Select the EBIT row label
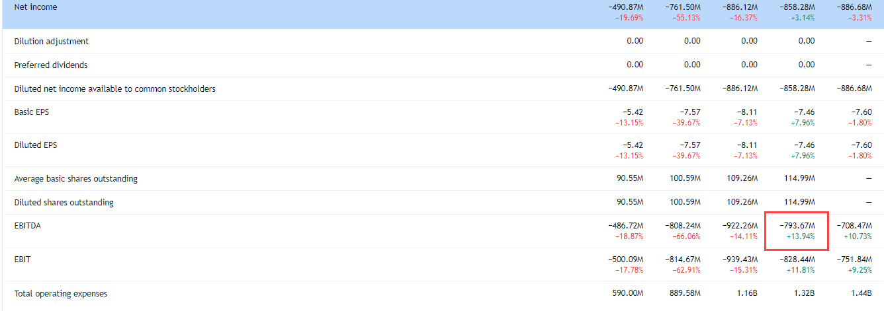The height and width of the screenshot is (311, 884). (x=22, y=259)
